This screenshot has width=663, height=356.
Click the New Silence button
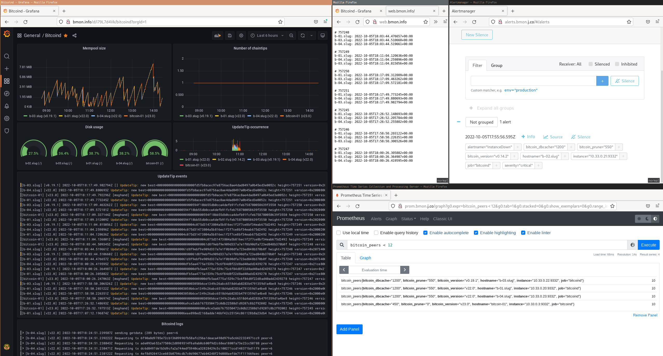pyautogui.click(x=477, y=35)
